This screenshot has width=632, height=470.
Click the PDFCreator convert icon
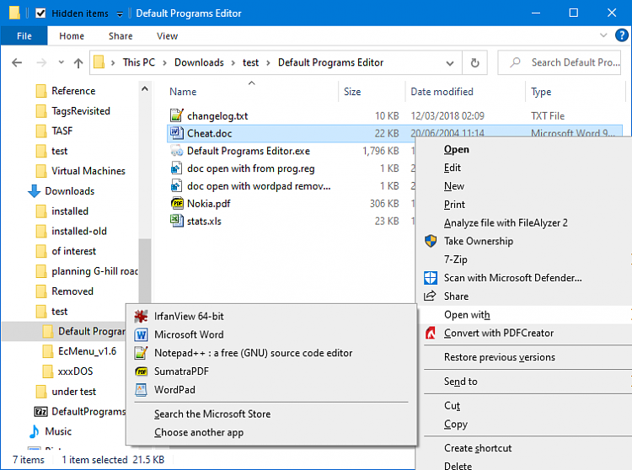[431, 334]
